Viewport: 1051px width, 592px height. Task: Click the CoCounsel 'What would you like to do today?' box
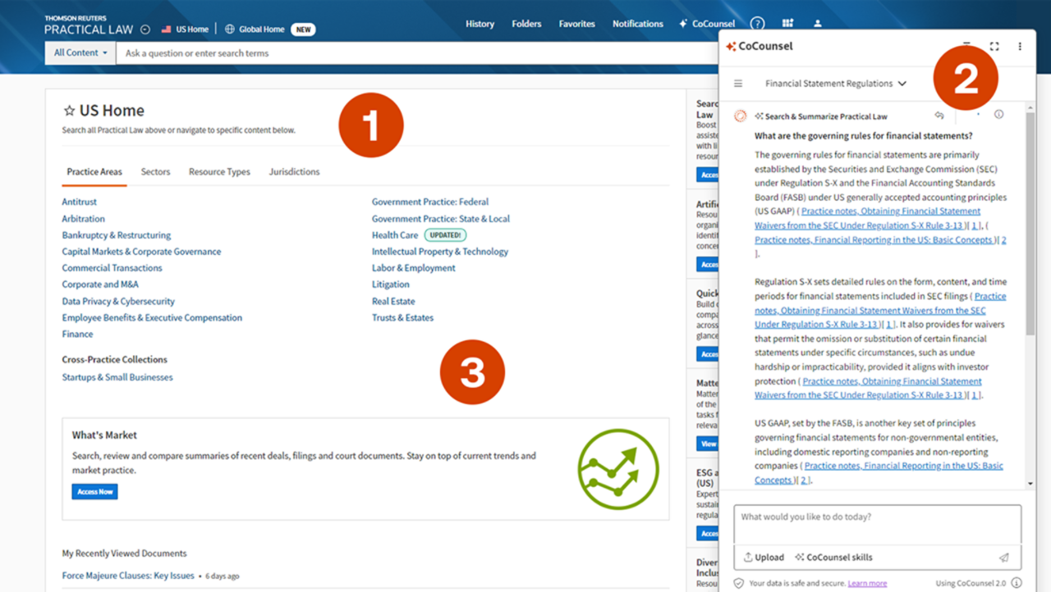click(878, 524)
